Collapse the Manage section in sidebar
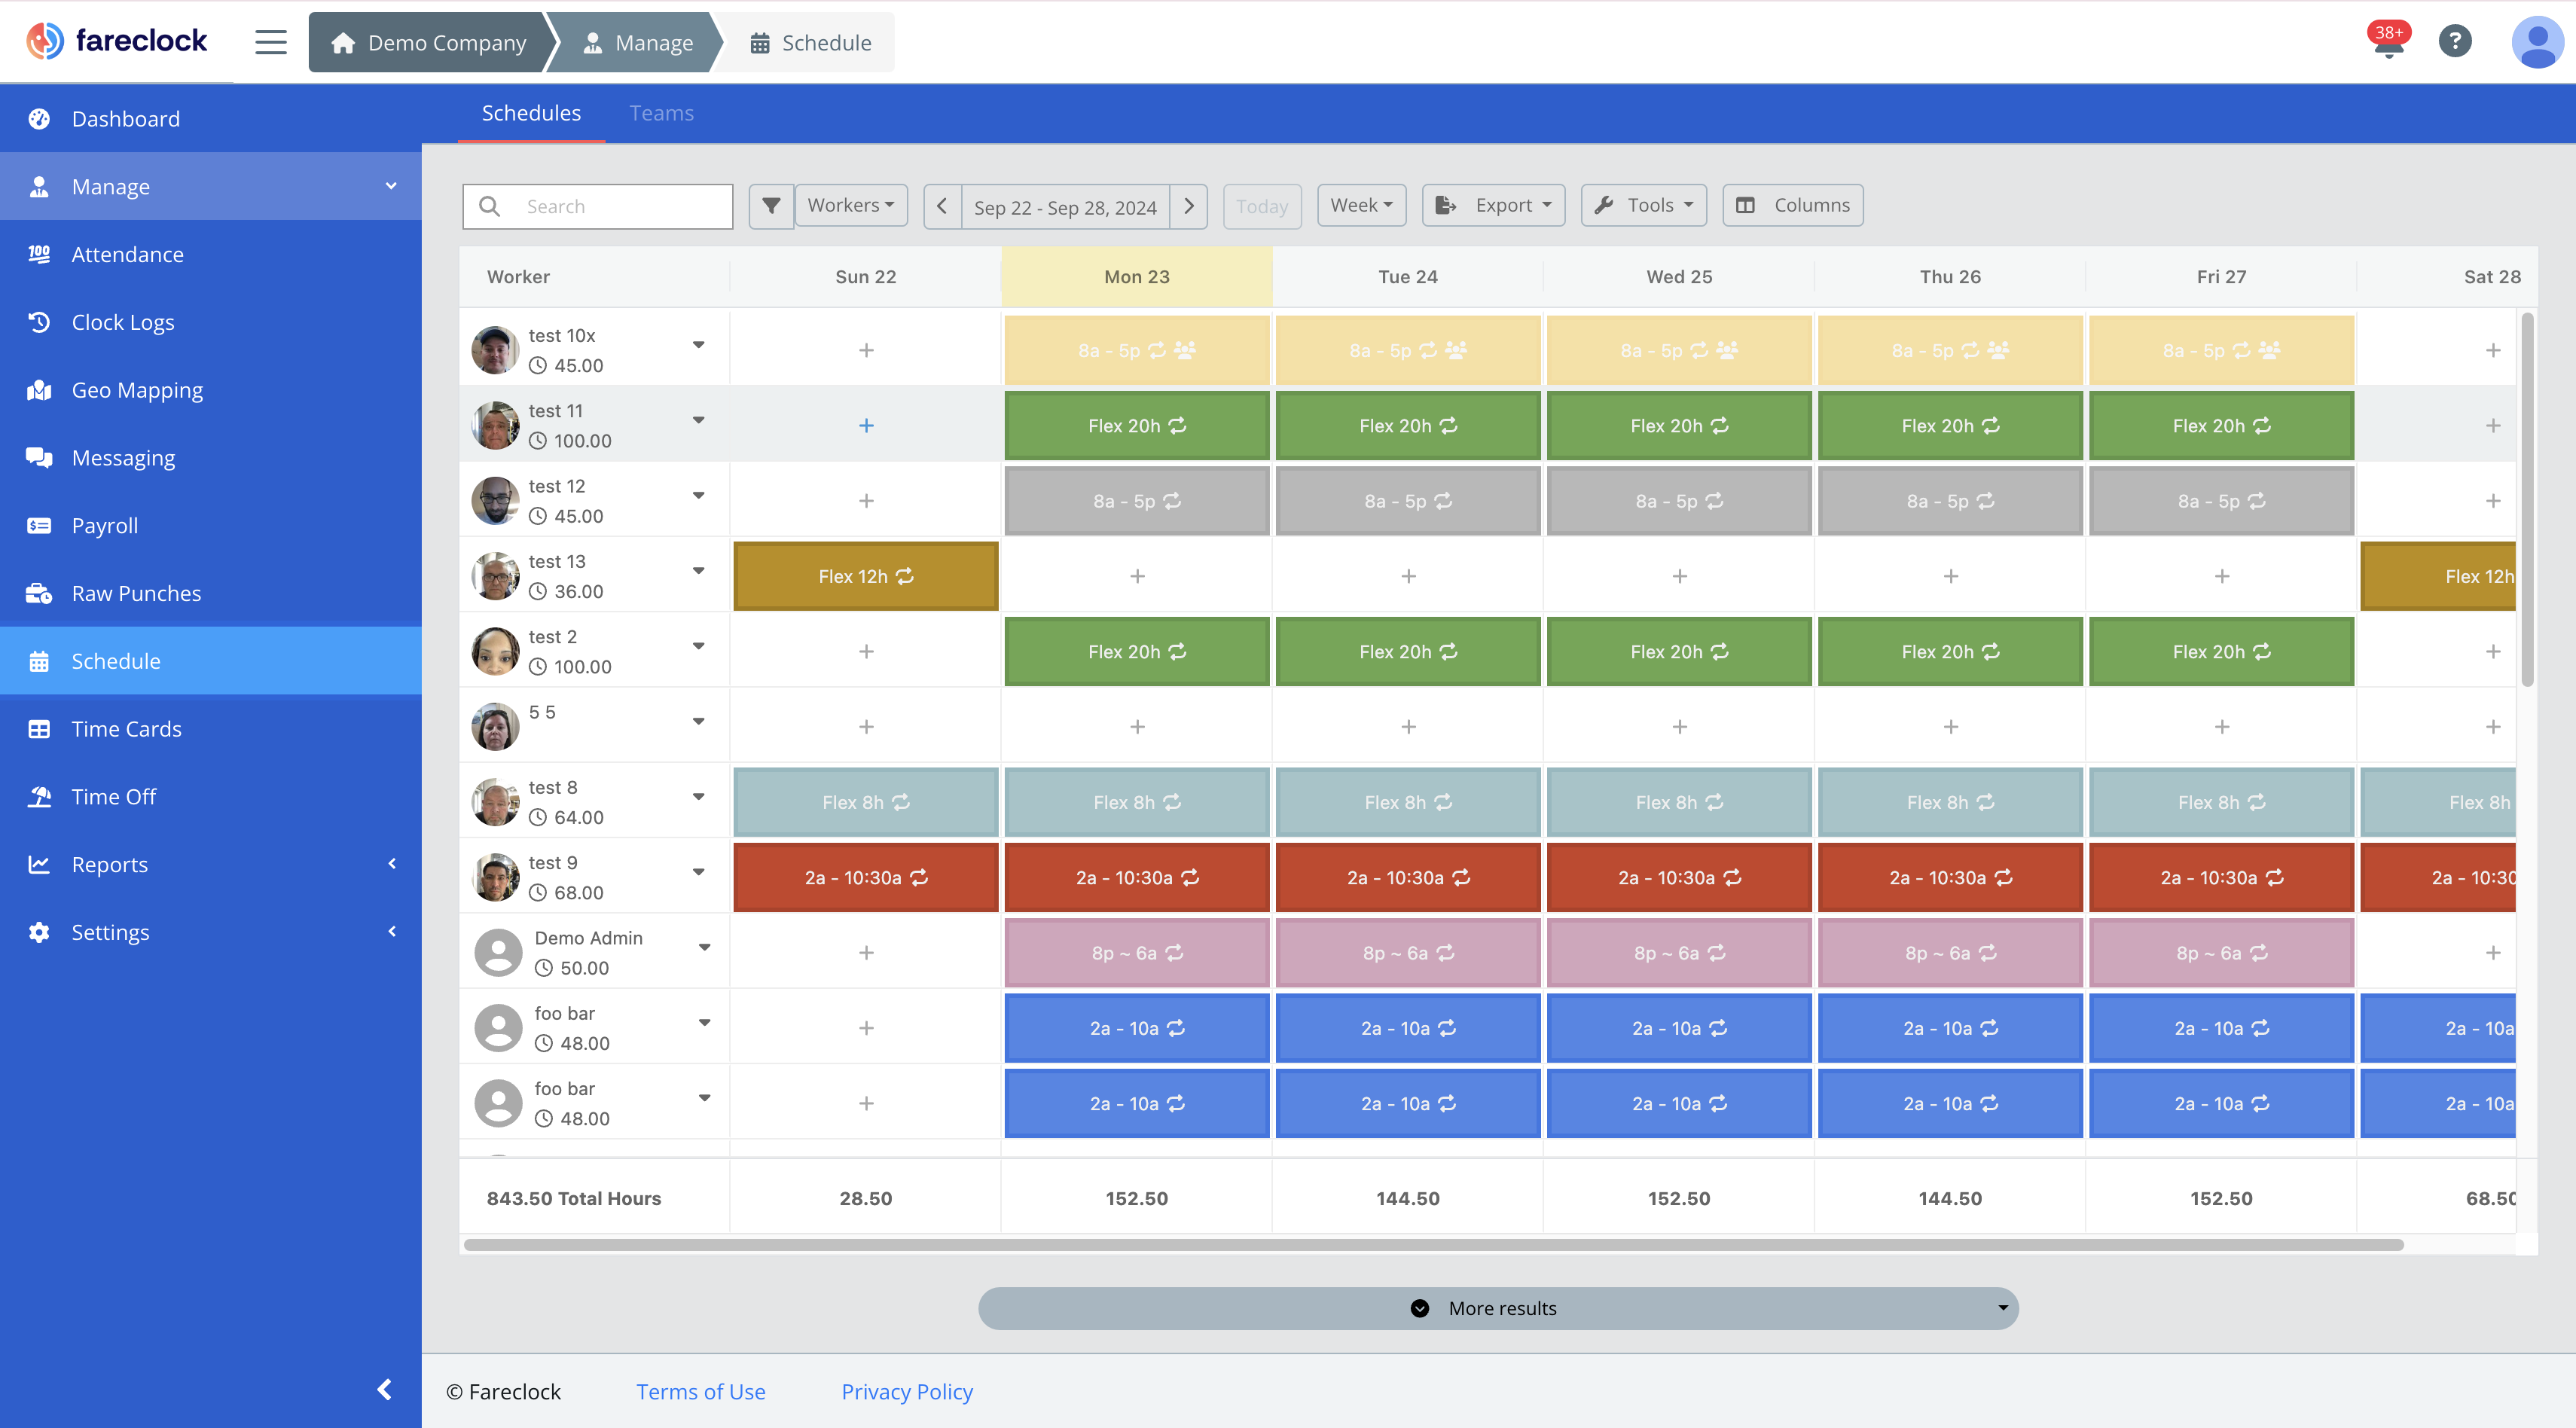This screenshot has height=1428, width=2576. [x=389, y=186]
